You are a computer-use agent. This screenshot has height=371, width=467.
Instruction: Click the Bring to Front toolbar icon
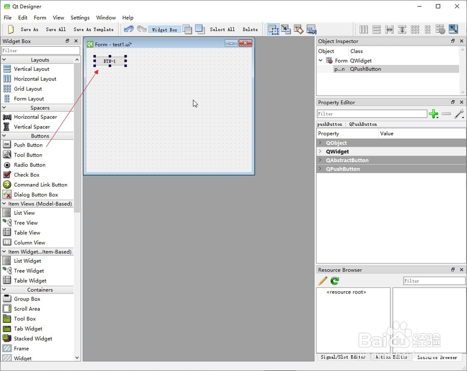200,29
